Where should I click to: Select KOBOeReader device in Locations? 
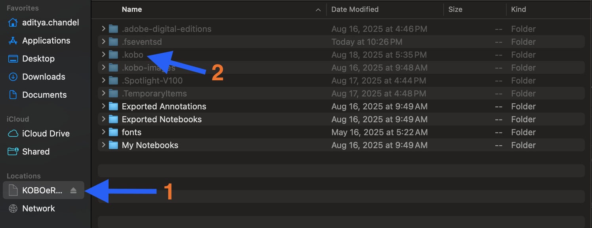(42, 190)
